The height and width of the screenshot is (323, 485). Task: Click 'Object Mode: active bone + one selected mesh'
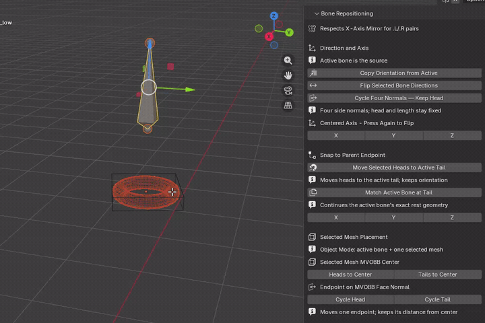[x=381, y=250]
